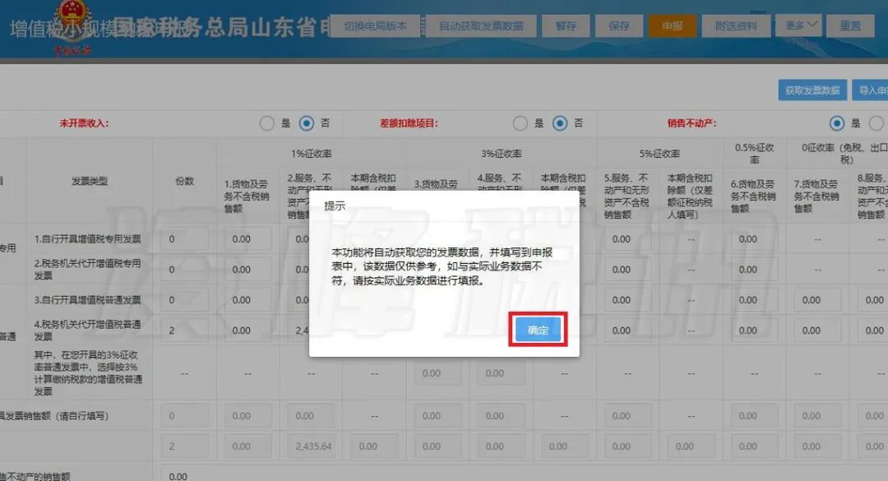This screenshot has height=481, width=888.
Task: 点击「重置」按钮重置表单
Action: pos(852,25)
